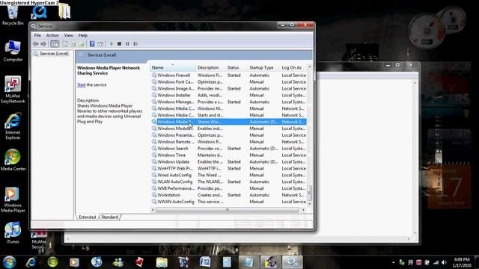Open the Help menu
The height and width of the screenshot is (269, 479).
pos(83,35)
